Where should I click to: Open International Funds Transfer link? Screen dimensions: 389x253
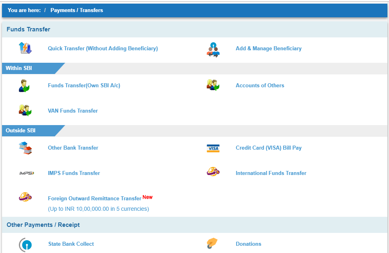point(271,173)
